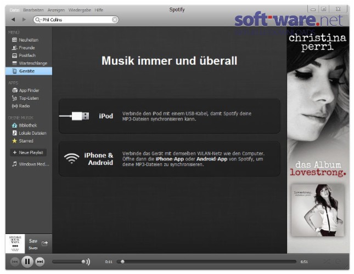Click the Windows Med... playlist note icon

coord(14,164)
